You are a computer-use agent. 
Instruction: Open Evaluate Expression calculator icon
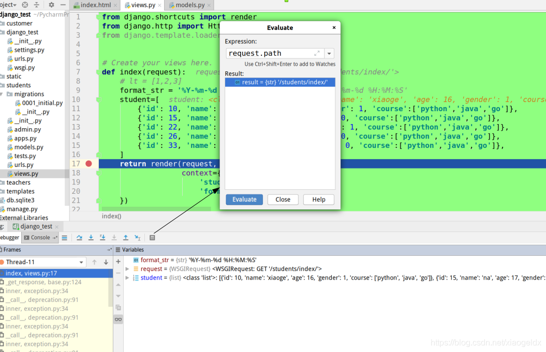click(x=152, y=238)
